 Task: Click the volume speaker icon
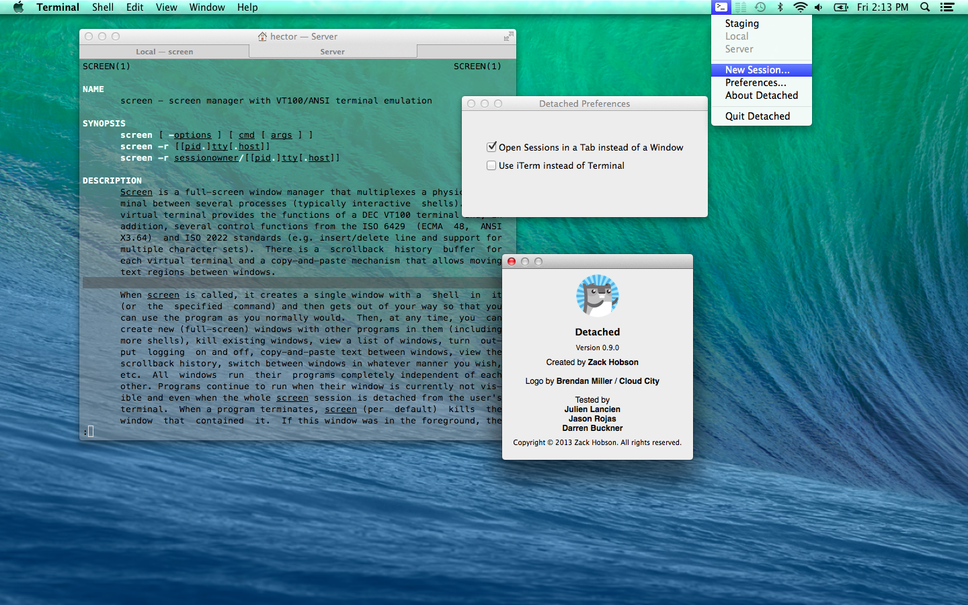pyautogui.click(x=819, y=7)
